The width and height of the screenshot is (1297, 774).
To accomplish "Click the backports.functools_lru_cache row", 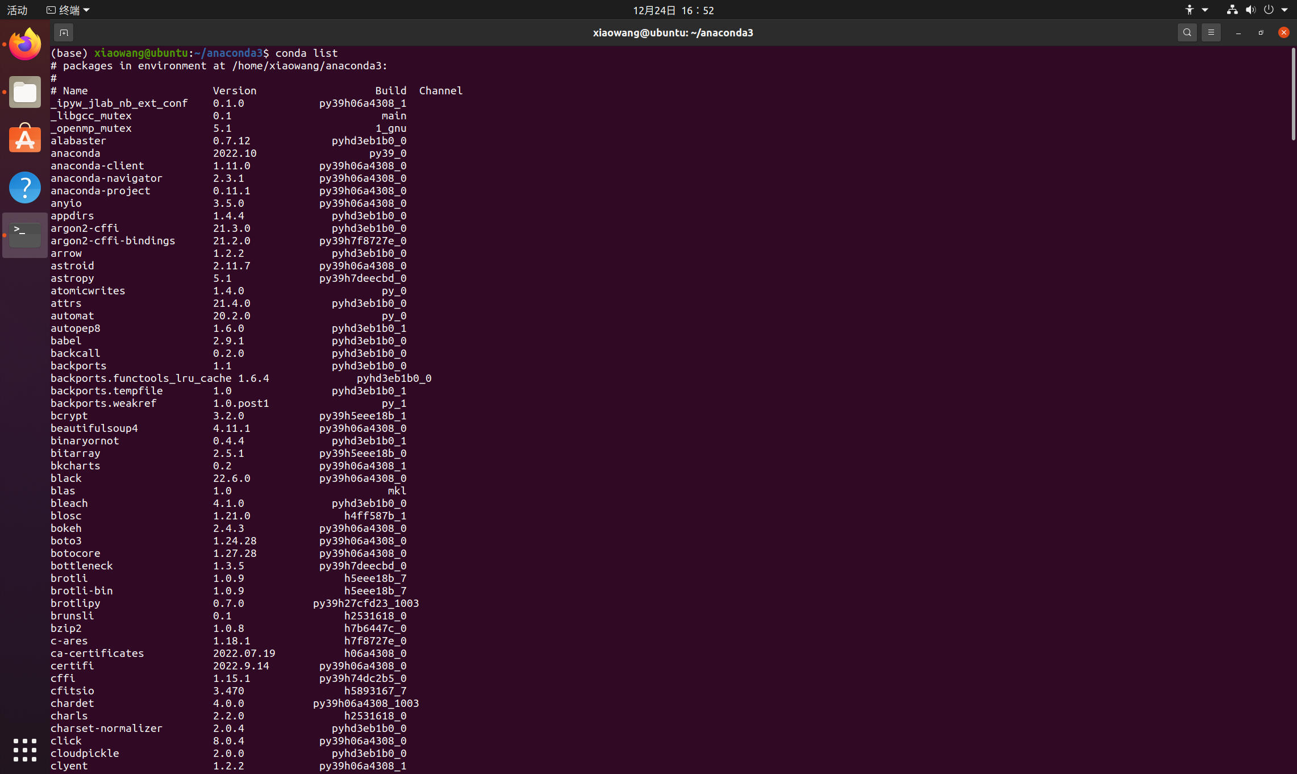I will pyautogui.click(x=241, y=378).
